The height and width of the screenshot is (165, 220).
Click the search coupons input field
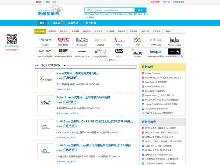(115, 10)
